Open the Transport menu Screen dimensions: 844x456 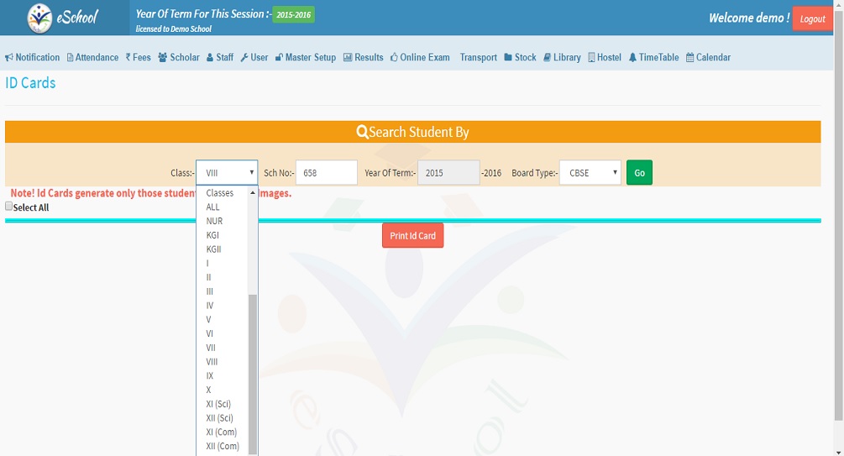[478, 58]
